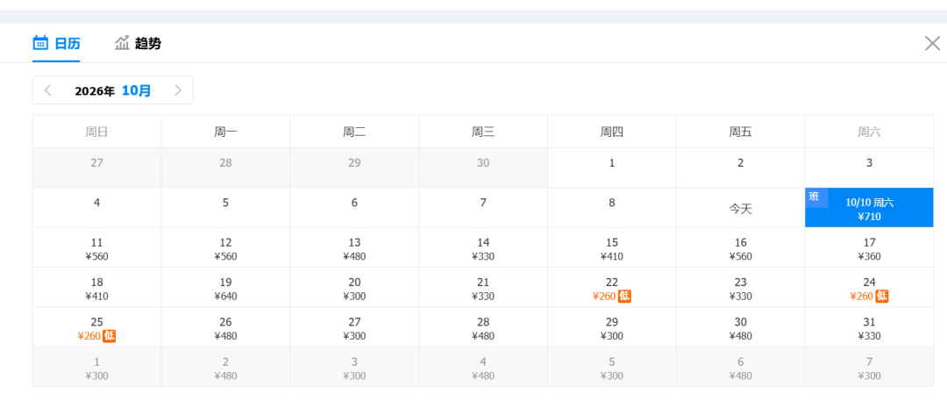The image size is (947, 408).
Task: Pick October 19 priced ¥640
Action: coord(225,288)
